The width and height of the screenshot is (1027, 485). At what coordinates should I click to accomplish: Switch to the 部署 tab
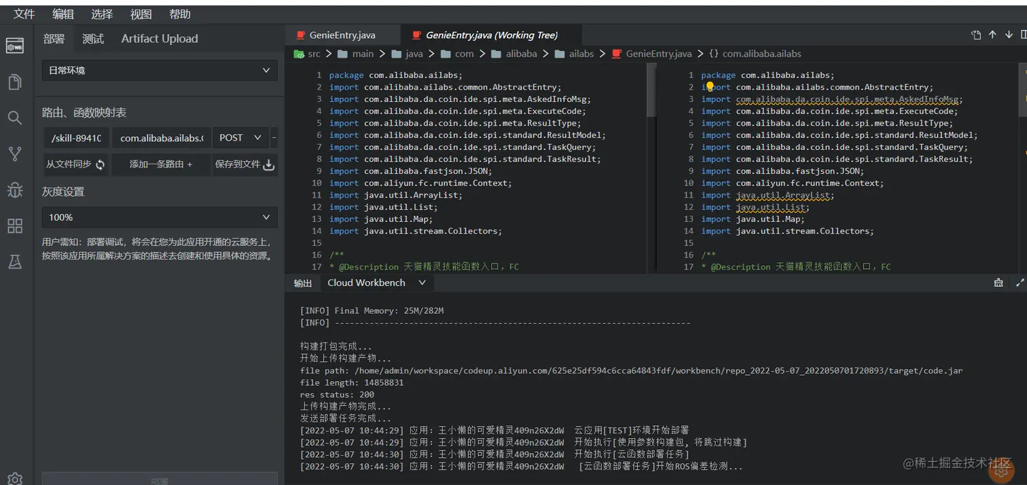point(54,39)
